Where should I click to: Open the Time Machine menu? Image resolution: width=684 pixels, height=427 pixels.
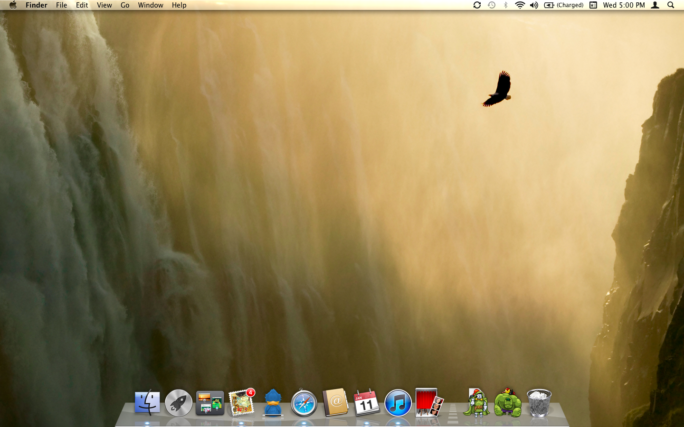point(491,5)
